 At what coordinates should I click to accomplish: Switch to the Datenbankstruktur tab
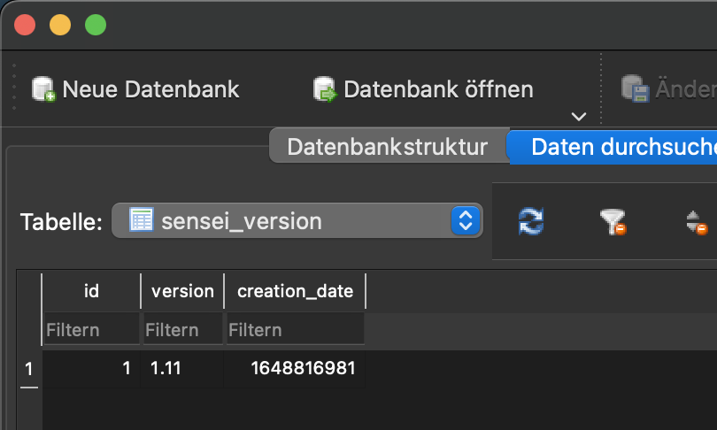click(388, 147)
